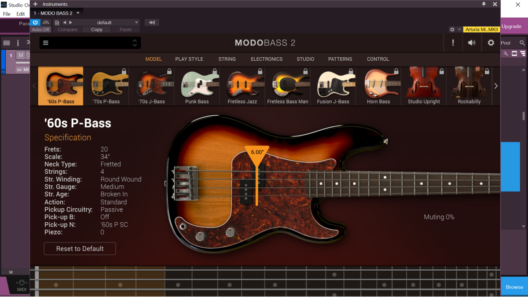Switch to the STRING tab
Viewport: 528px width, 297px height.
pyautogui.click(x=227, y=59)
